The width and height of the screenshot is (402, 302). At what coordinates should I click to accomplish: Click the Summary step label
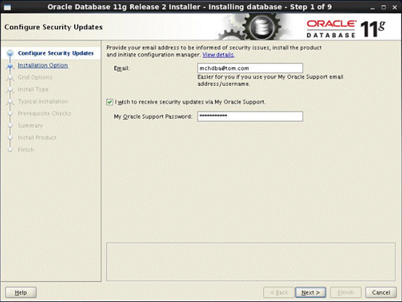pos(31,125)
